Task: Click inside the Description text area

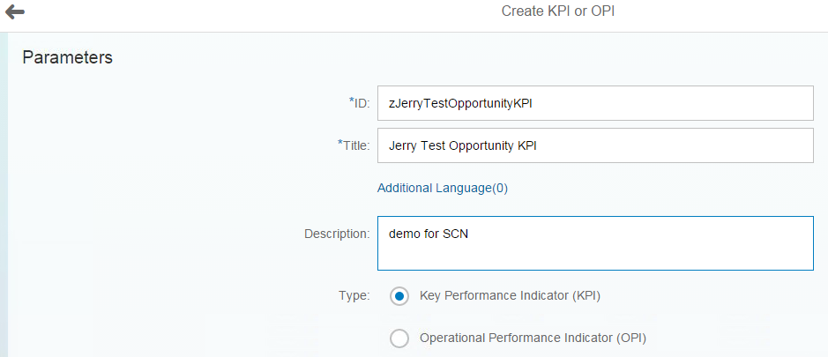Action: point(595,243)
